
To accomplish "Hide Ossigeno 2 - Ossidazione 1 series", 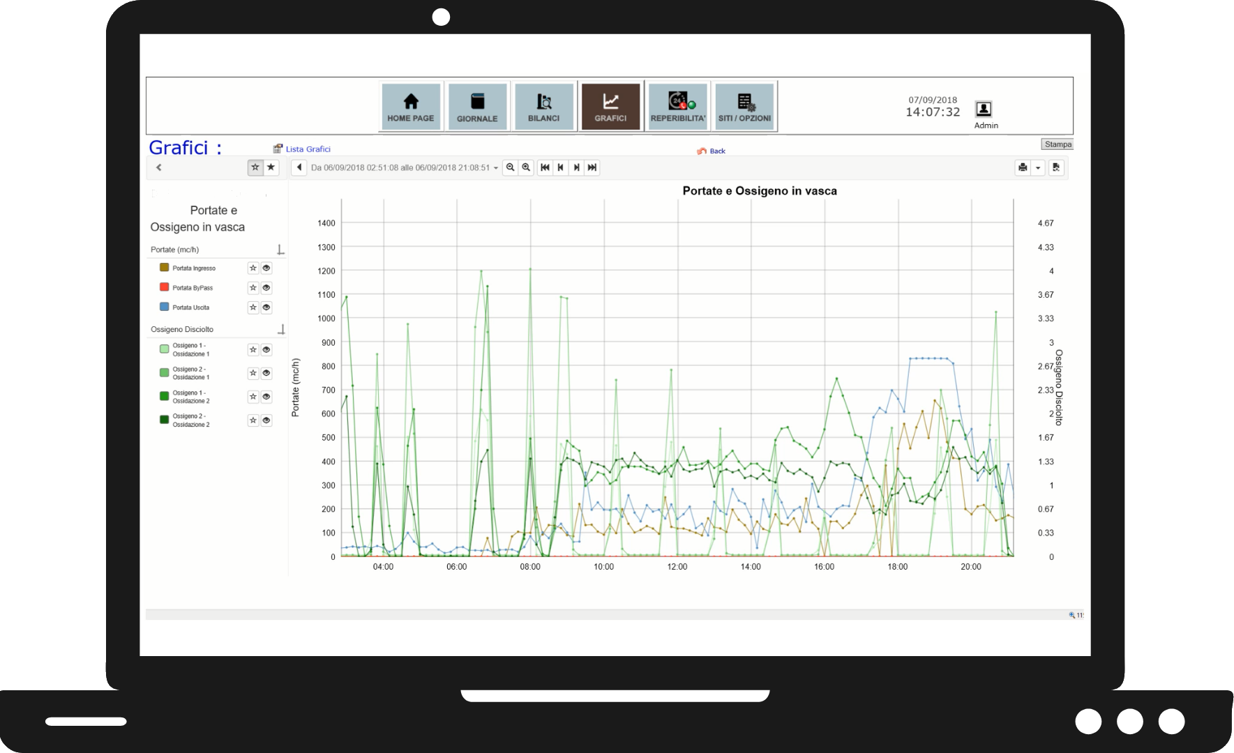I will (x=266, y=373).
